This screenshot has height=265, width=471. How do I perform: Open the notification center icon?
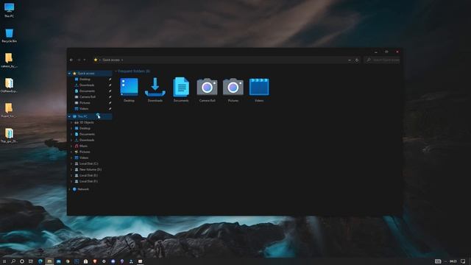pyautogui.click(x=463, y=261)
